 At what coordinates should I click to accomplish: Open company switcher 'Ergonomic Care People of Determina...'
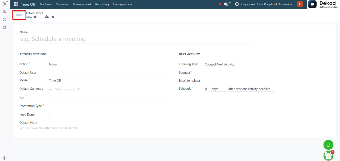point(268,4)
